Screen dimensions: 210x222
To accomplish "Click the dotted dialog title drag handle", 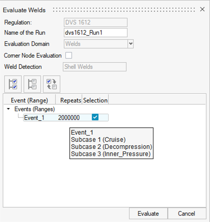I will [x=124, y=10].
